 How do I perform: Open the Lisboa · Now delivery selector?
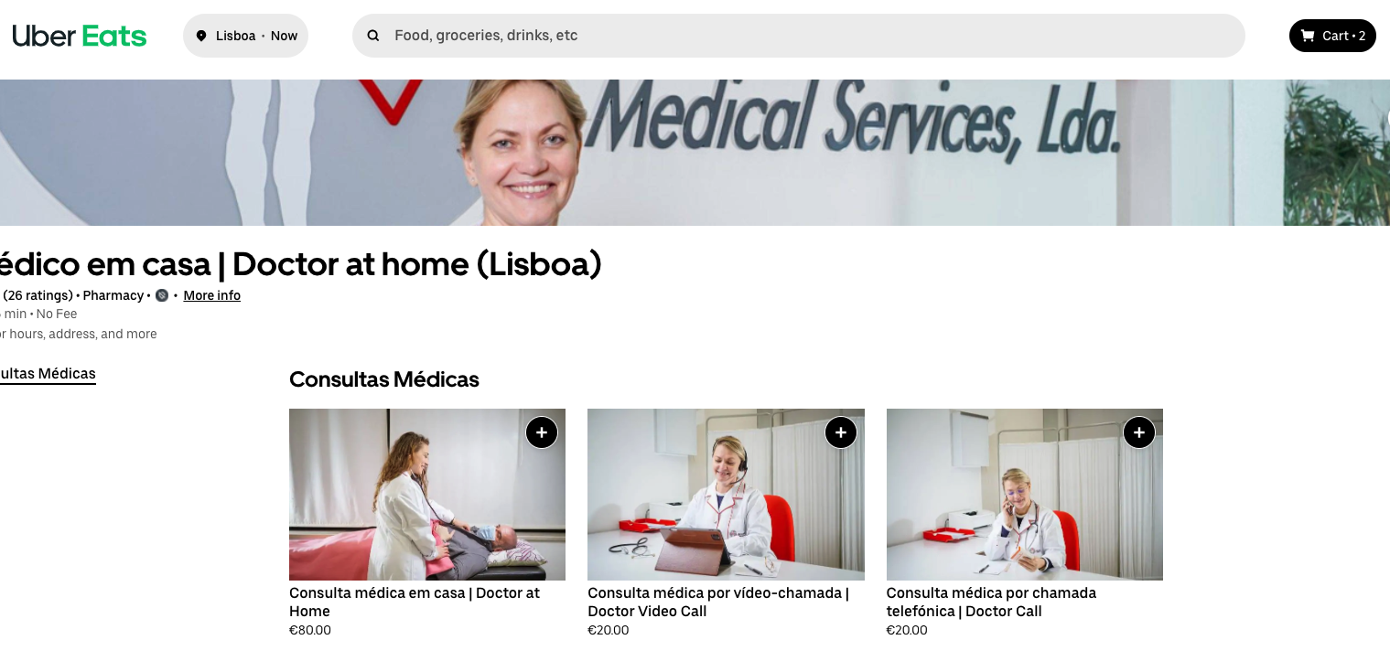245,36
